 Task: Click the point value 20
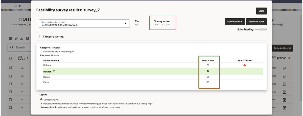(x=208, y=65)
